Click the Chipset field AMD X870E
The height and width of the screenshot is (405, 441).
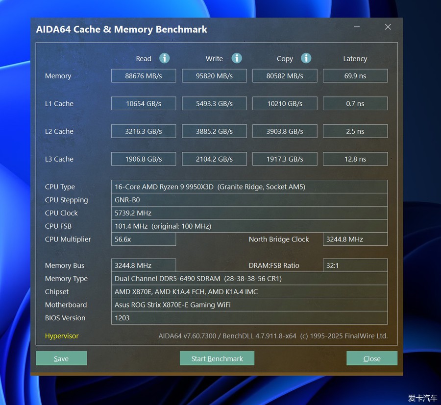[249, 291]
